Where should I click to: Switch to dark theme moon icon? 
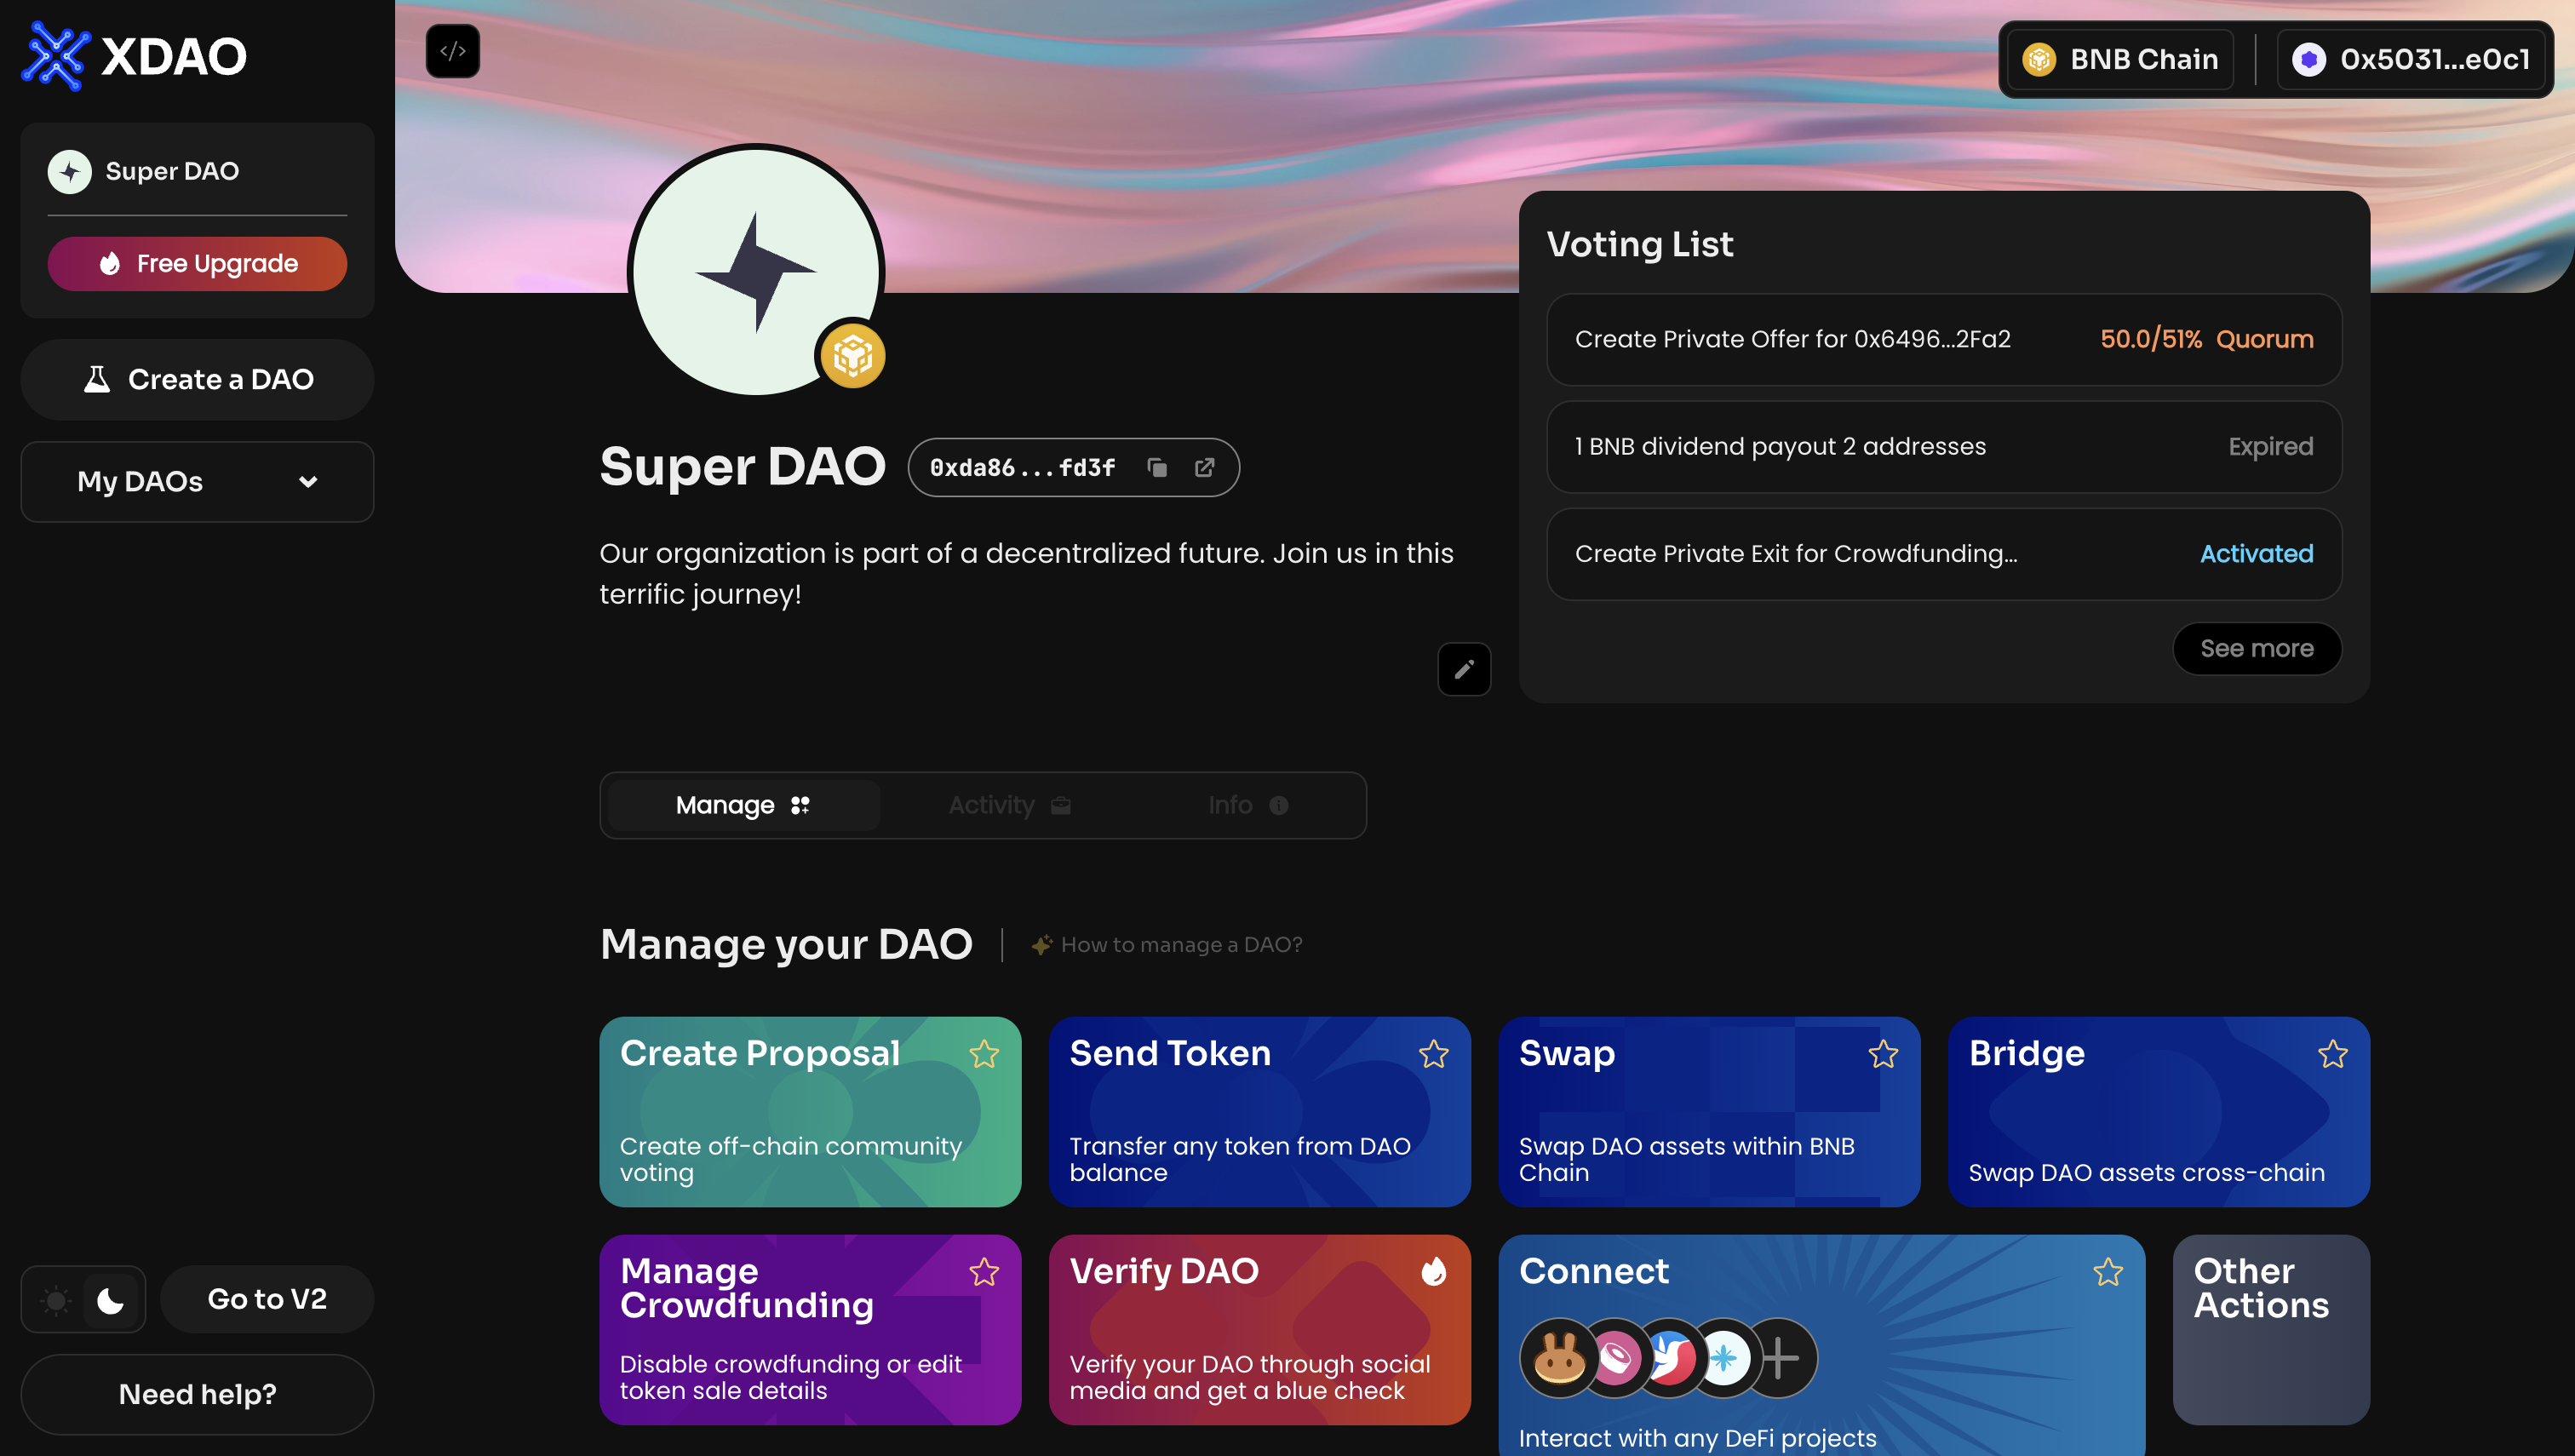coord(110,1300)
